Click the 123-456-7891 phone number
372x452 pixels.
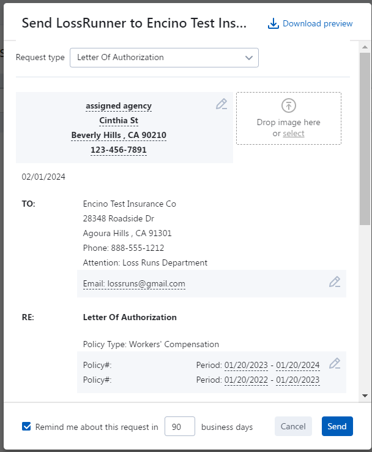(119, 150)
